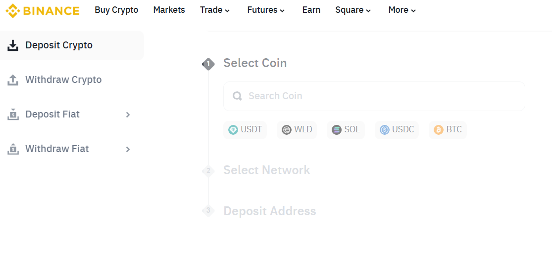The image size is (552, 272).
Task: Expand the Square dropdown menu
Action: click(353, 10)
